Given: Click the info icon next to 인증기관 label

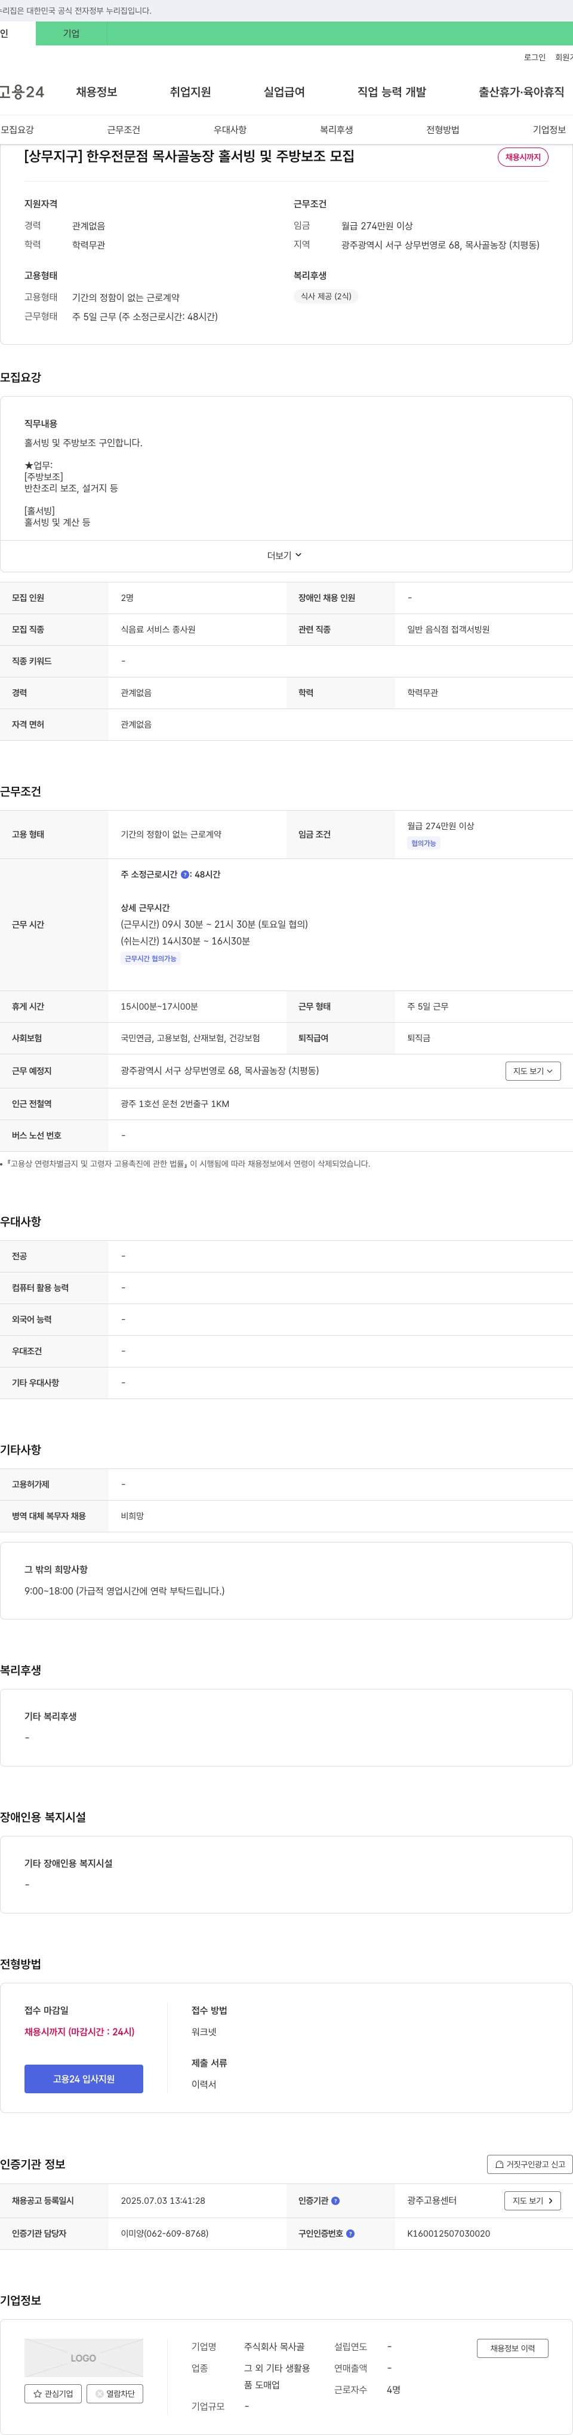Looking at the screenshot, I should (336, 2201).
